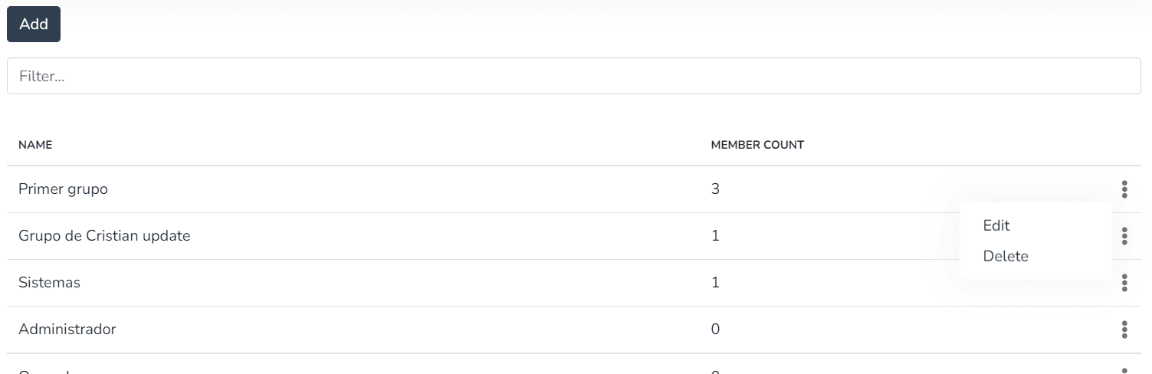
Task: Open row actions for Administrador
Action: (x=1124, y=330)
